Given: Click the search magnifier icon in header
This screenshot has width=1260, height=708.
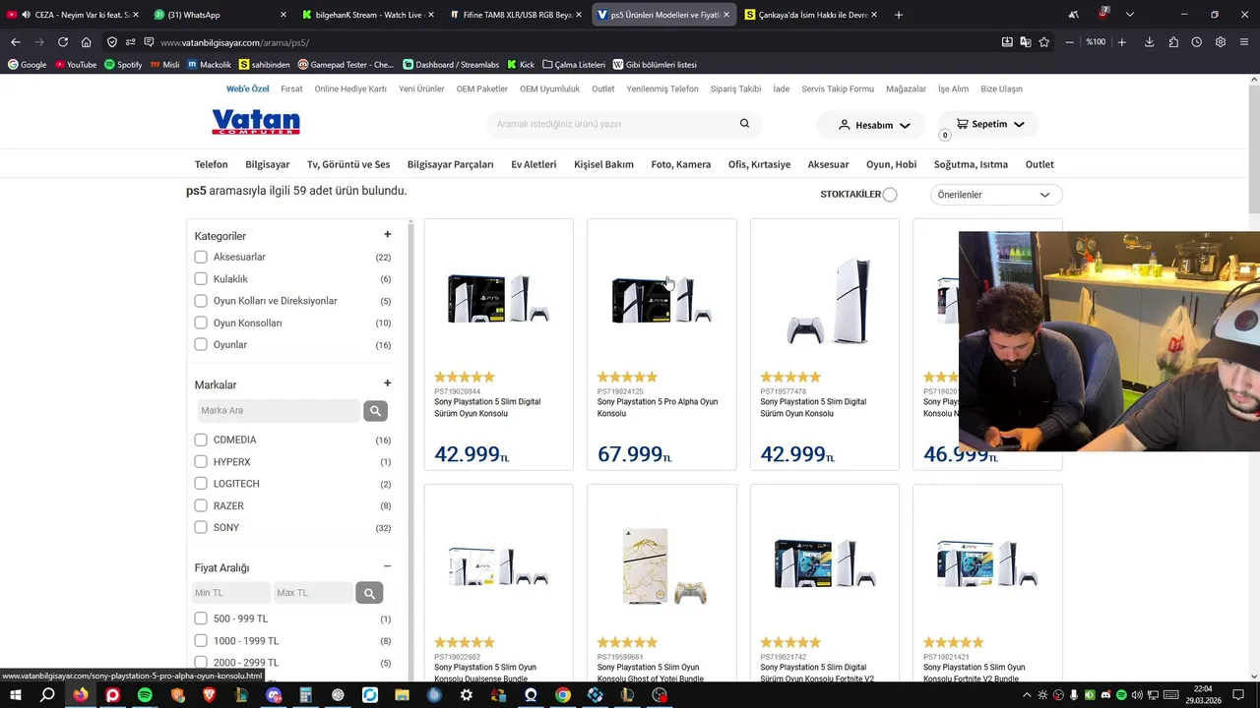Looking at the screenshot, I should click(744, 124).
